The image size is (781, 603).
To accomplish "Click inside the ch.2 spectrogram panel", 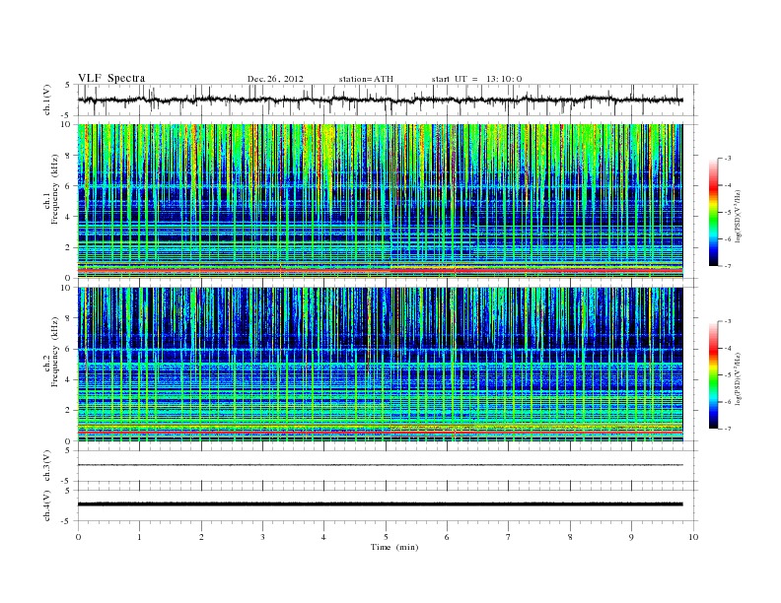I will [380, 364].
